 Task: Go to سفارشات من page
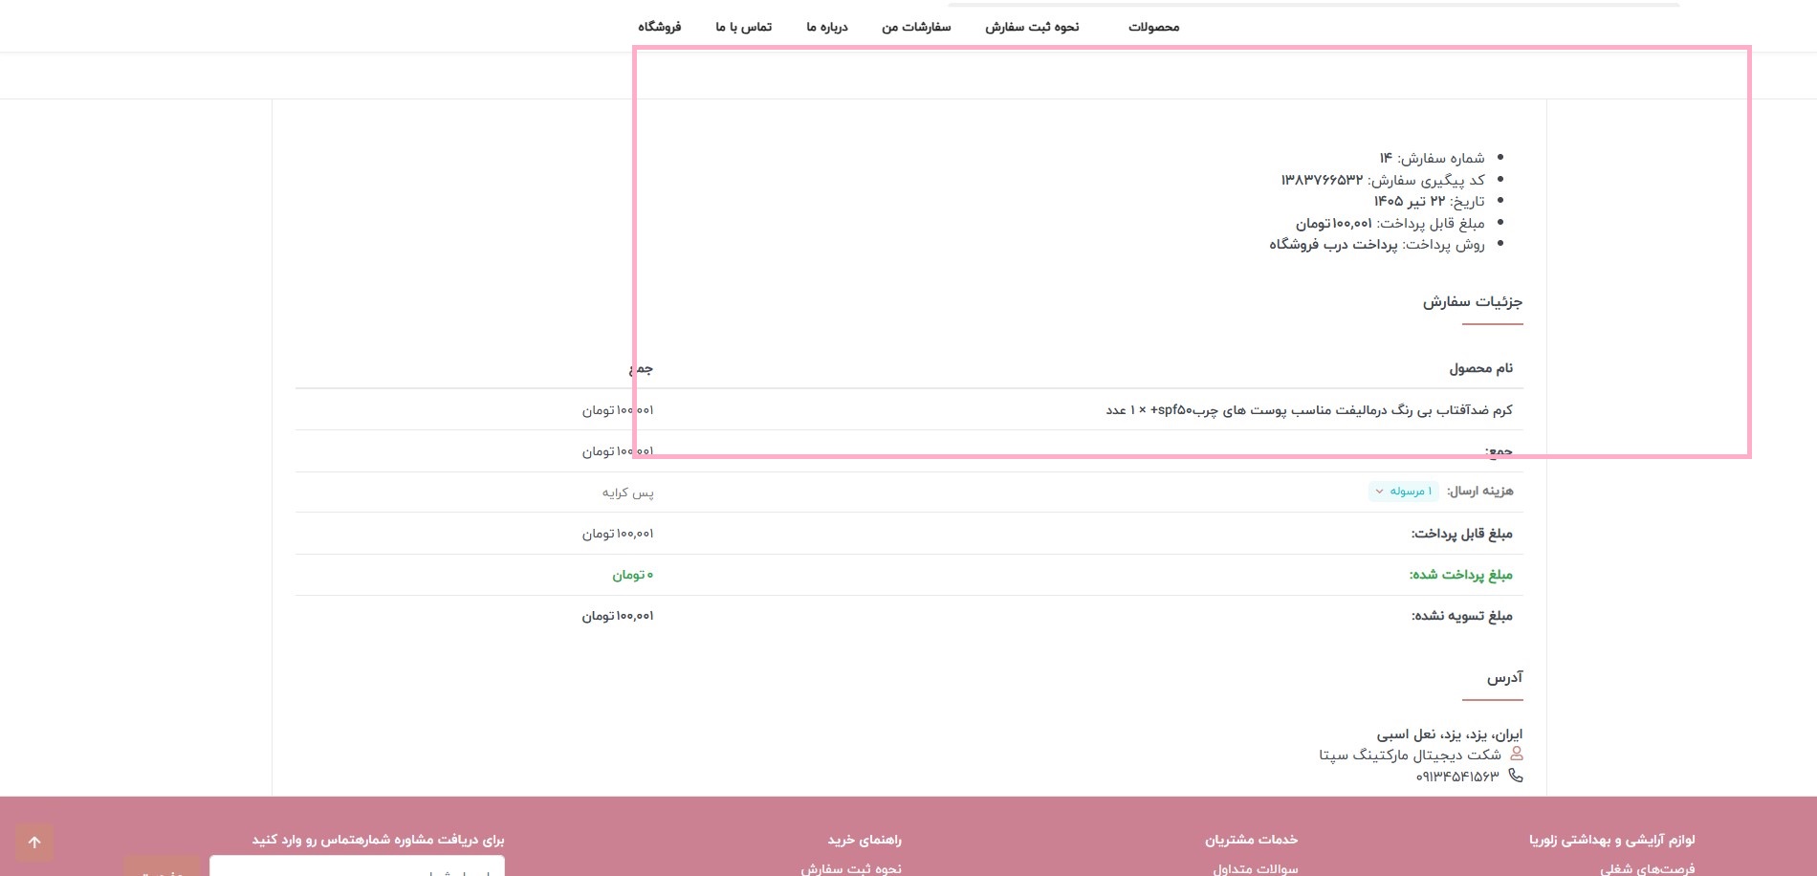click(x=916, y=27)
